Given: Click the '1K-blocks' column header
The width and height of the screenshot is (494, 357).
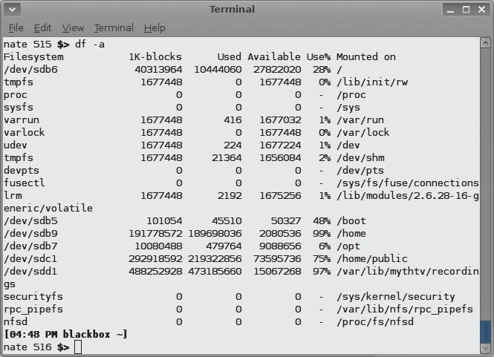Looking at the screenshot, I should [155, 57].
